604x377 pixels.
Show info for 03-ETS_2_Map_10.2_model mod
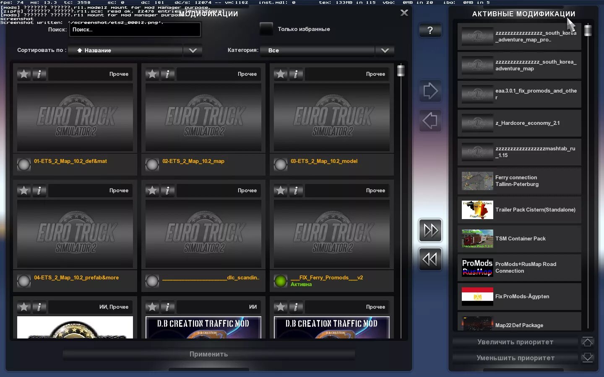296,74
